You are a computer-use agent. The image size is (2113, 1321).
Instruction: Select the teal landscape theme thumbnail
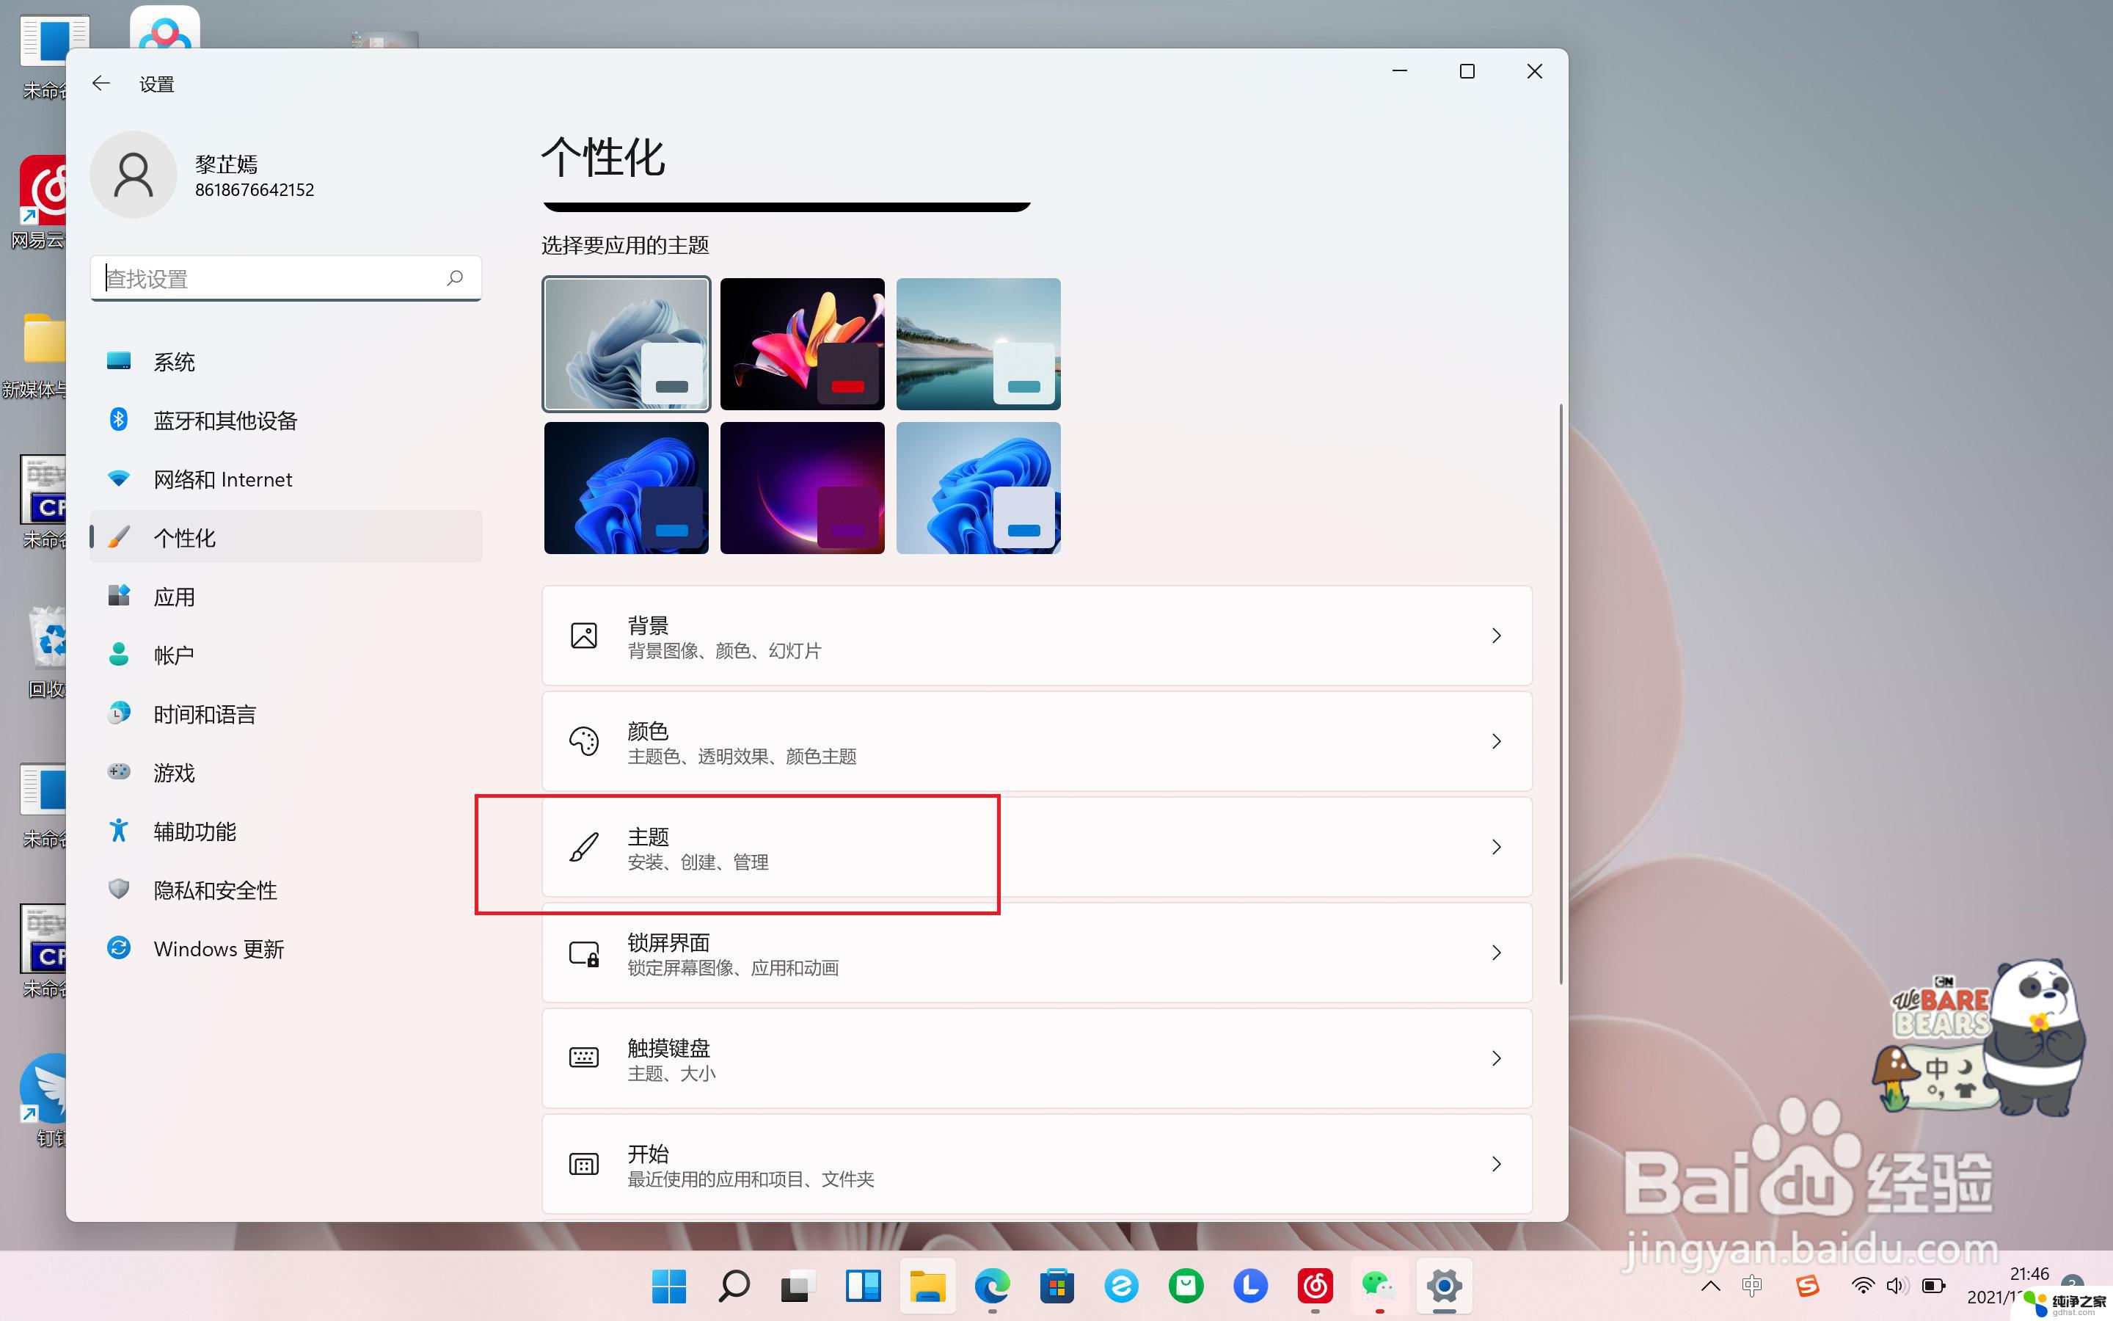[x=978, y=343]
